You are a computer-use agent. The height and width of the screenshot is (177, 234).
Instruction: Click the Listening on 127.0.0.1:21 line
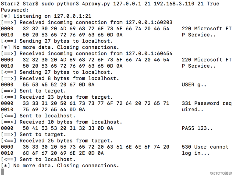pos(46,16)
